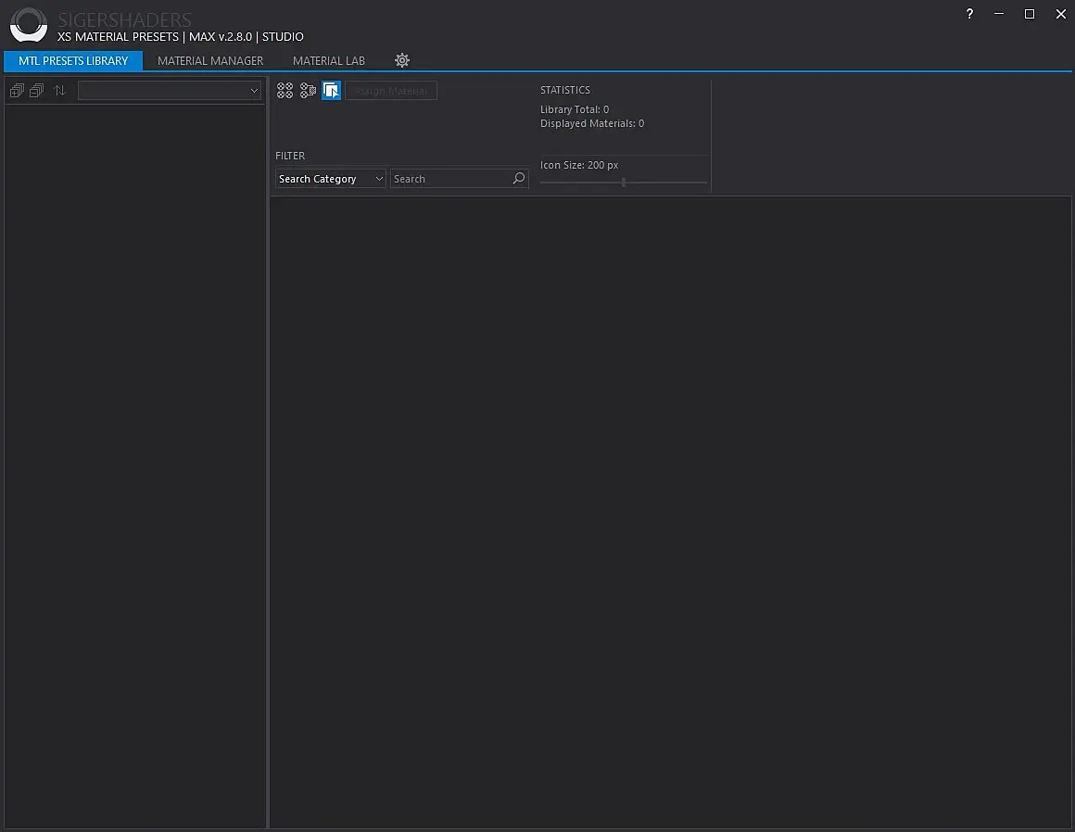Select the MTL Presets Library tab

click(73, 60)
